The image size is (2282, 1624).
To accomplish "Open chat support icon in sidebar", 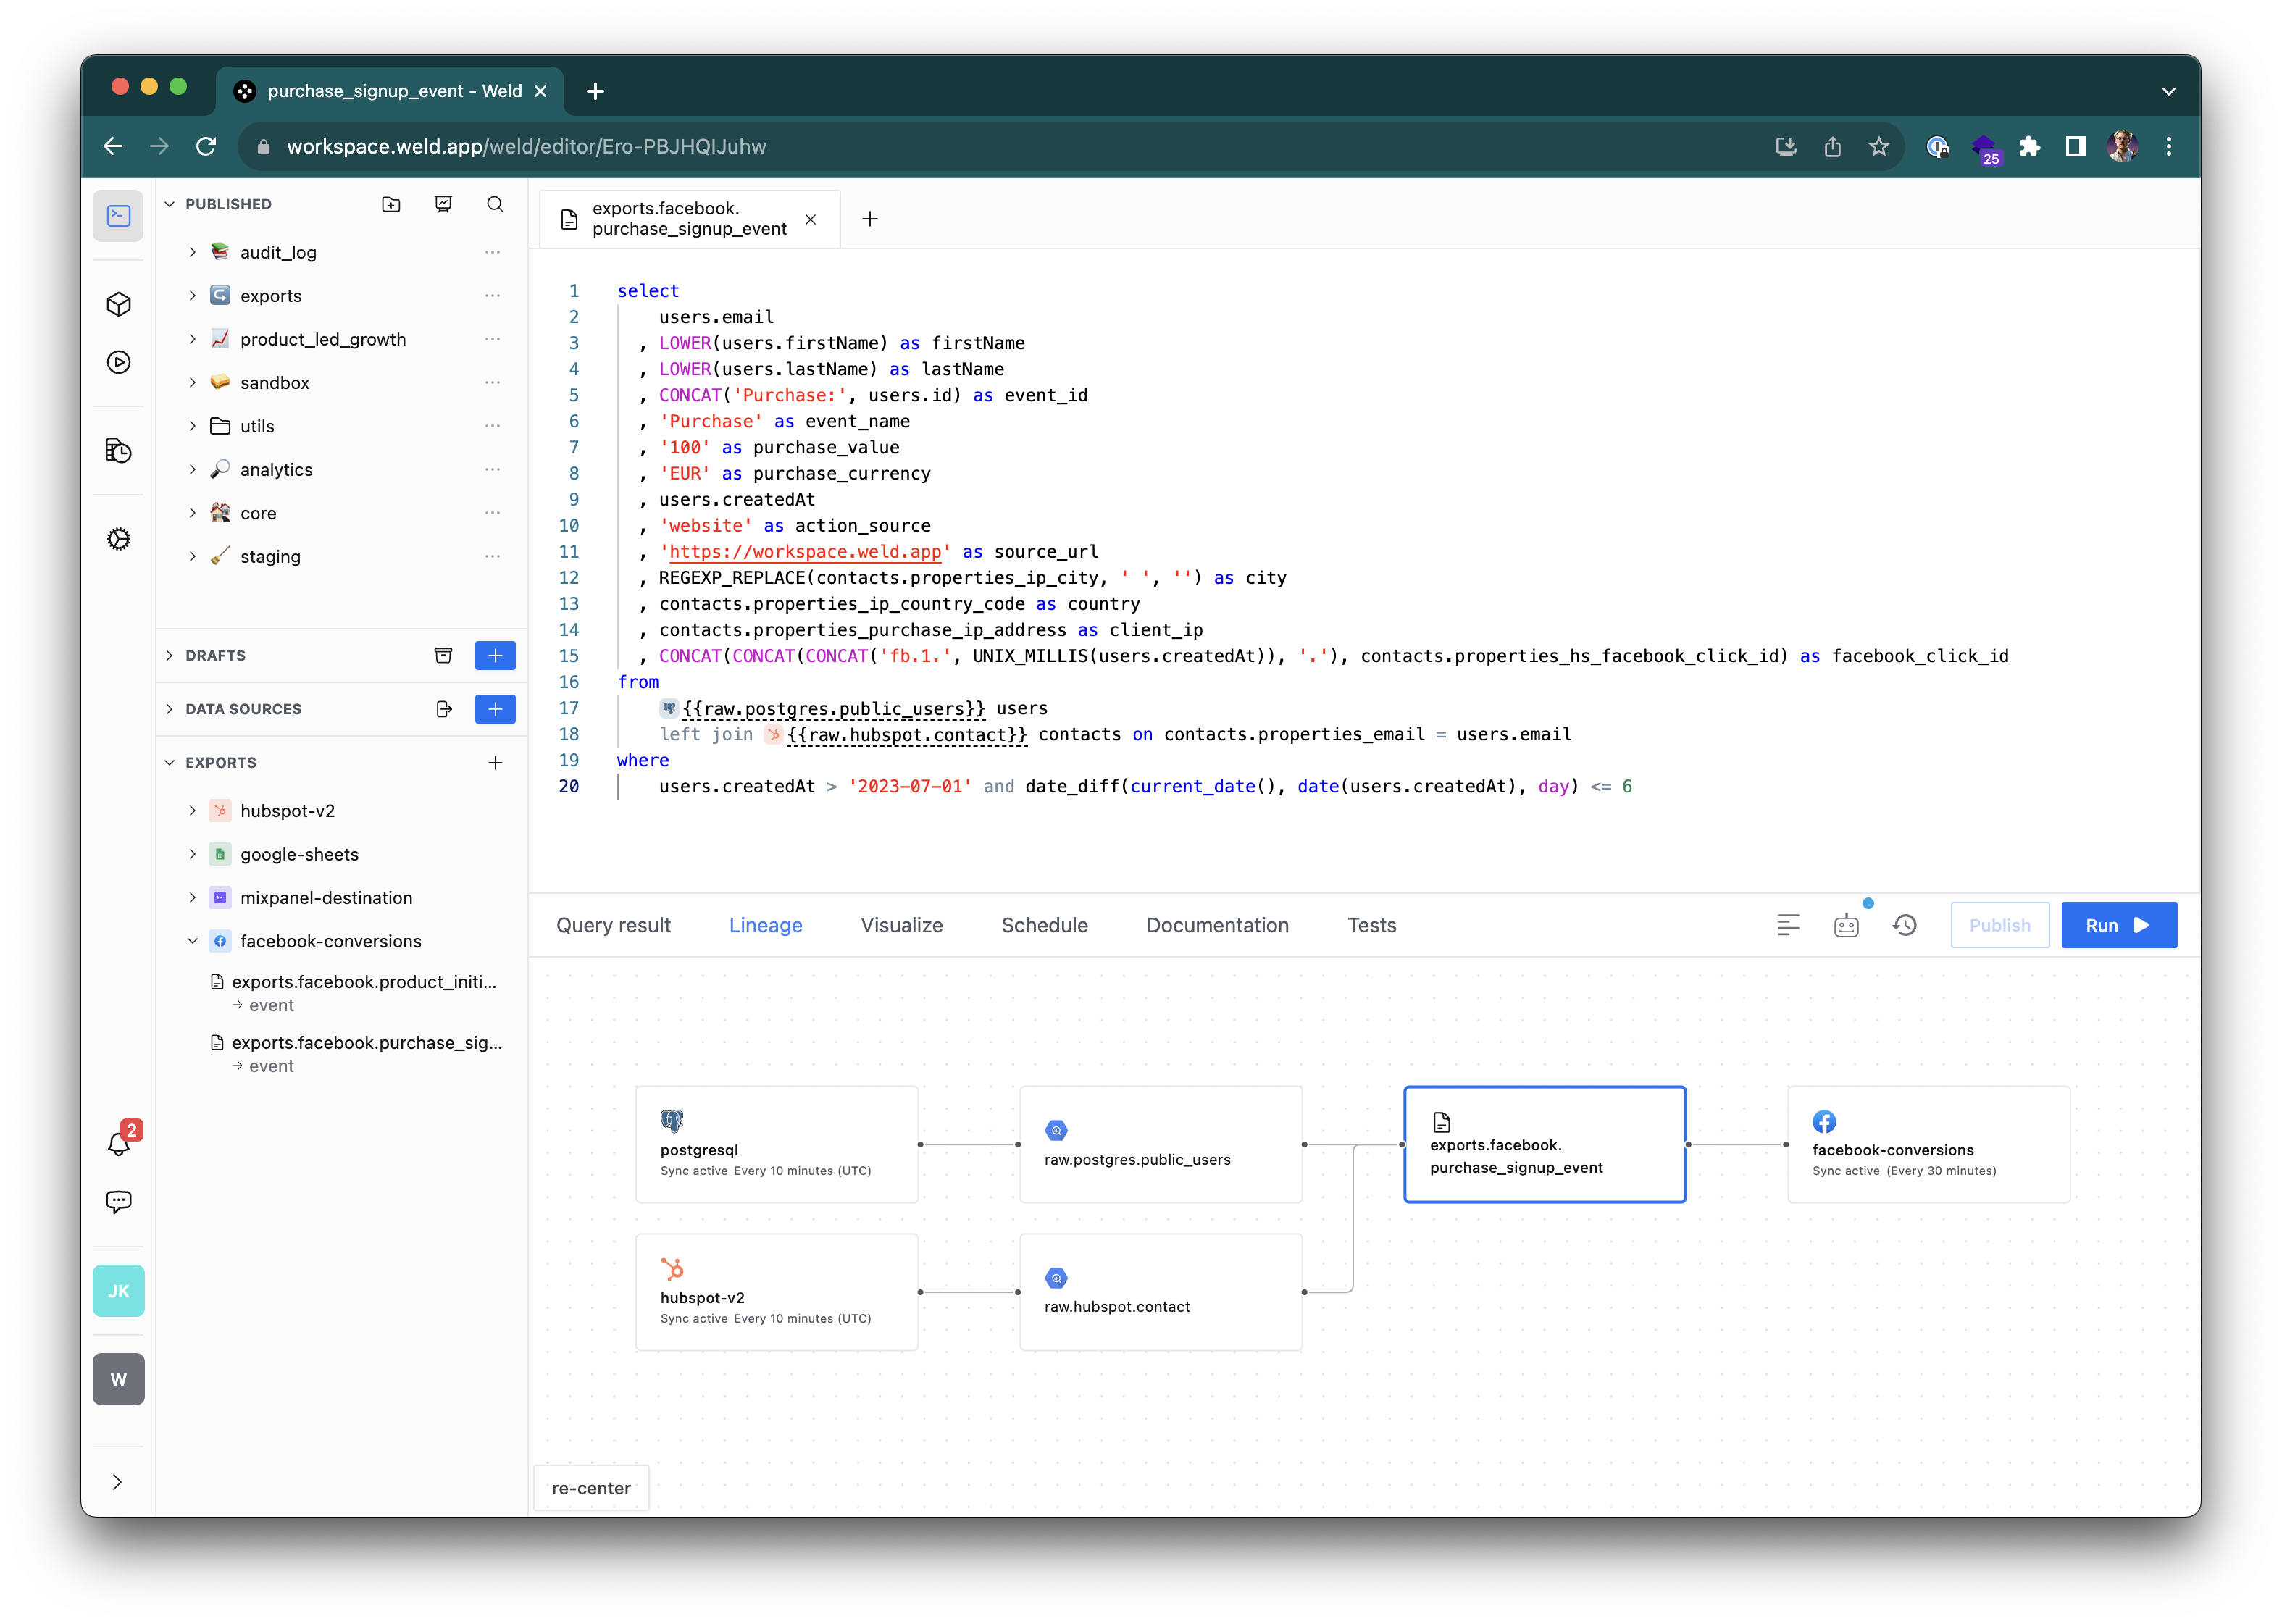I will pyautogui.click(x=119, y=1201).
